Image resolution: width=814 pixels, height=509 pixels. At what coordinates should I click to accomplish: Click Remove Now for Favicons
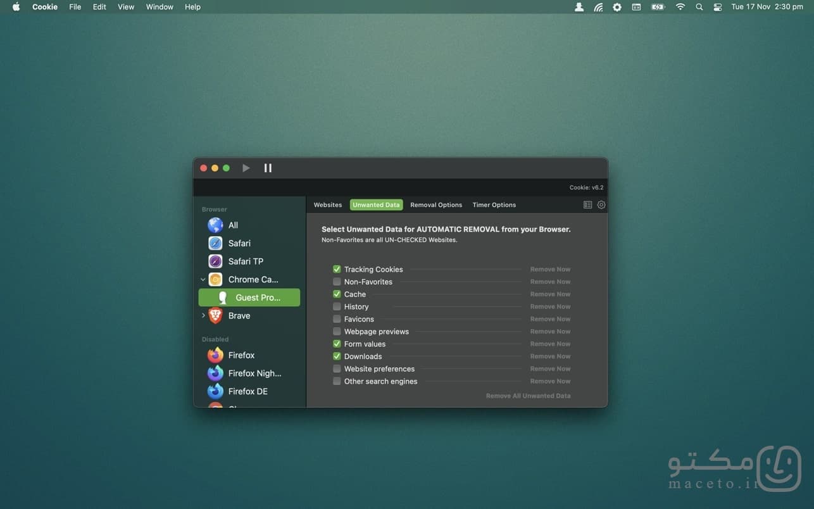550,319
